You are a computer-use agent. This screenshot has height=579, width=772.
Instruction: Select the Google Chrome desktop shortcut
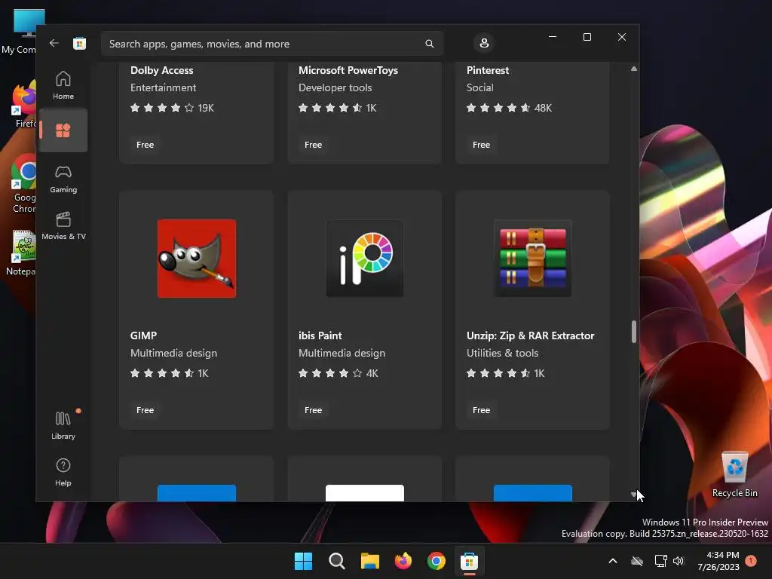[23, 184]
